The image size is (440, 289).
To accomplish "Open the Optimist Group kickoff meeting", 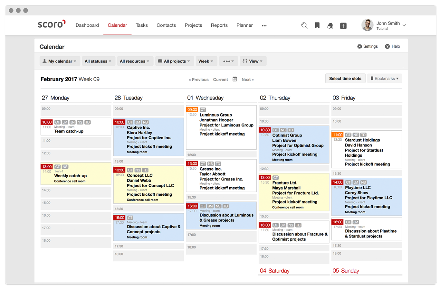I will tap(294, 144).
